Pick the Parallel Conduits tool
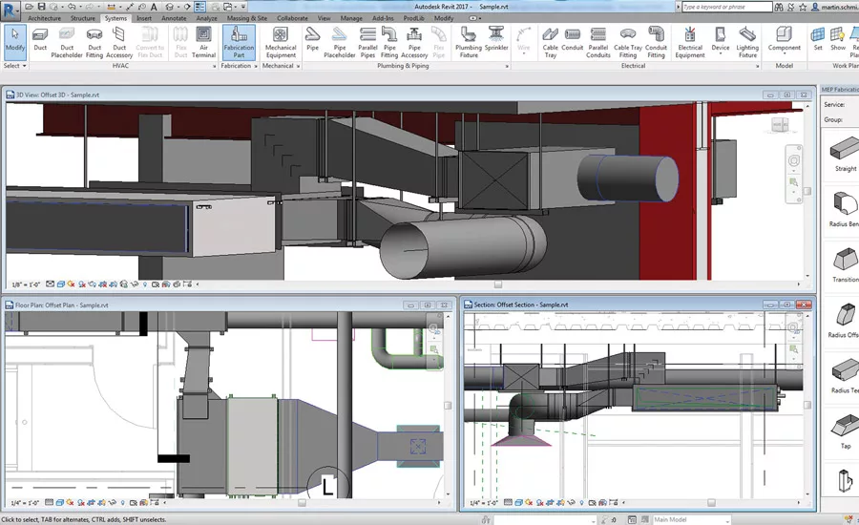Viewport: 859px width, 525px height. pos(598,42)
